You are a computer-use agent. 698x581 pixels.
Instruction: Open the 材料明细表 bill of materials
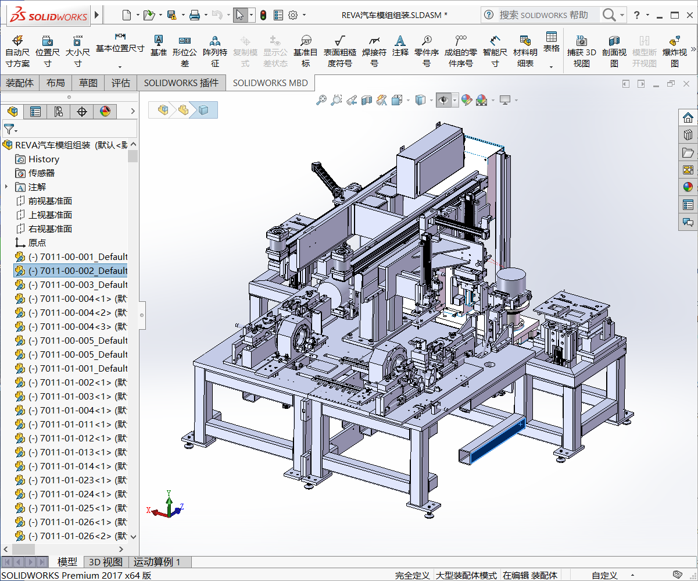pos(525,51)
